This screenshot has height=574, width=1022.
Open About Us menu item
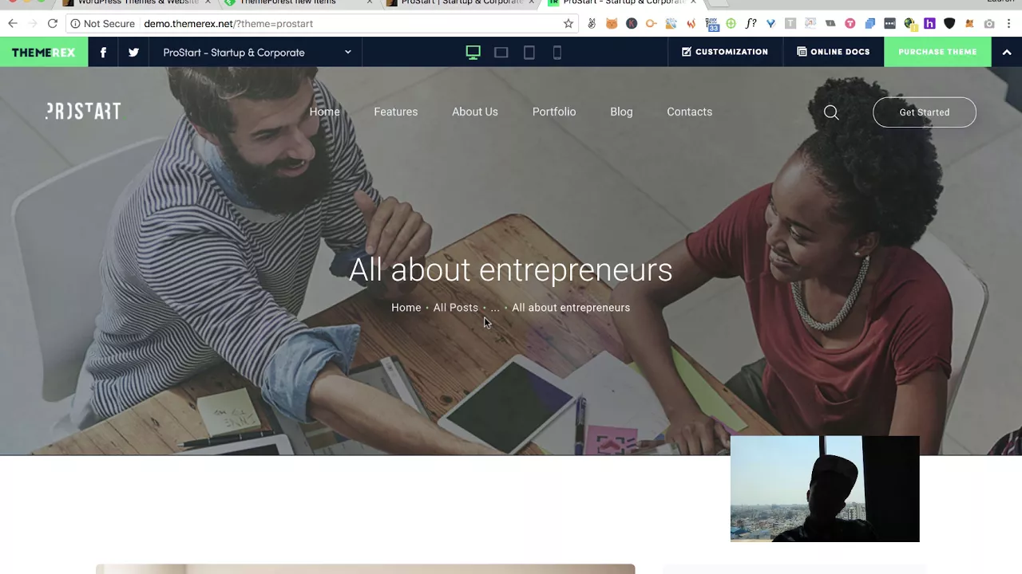coord(475,112)
